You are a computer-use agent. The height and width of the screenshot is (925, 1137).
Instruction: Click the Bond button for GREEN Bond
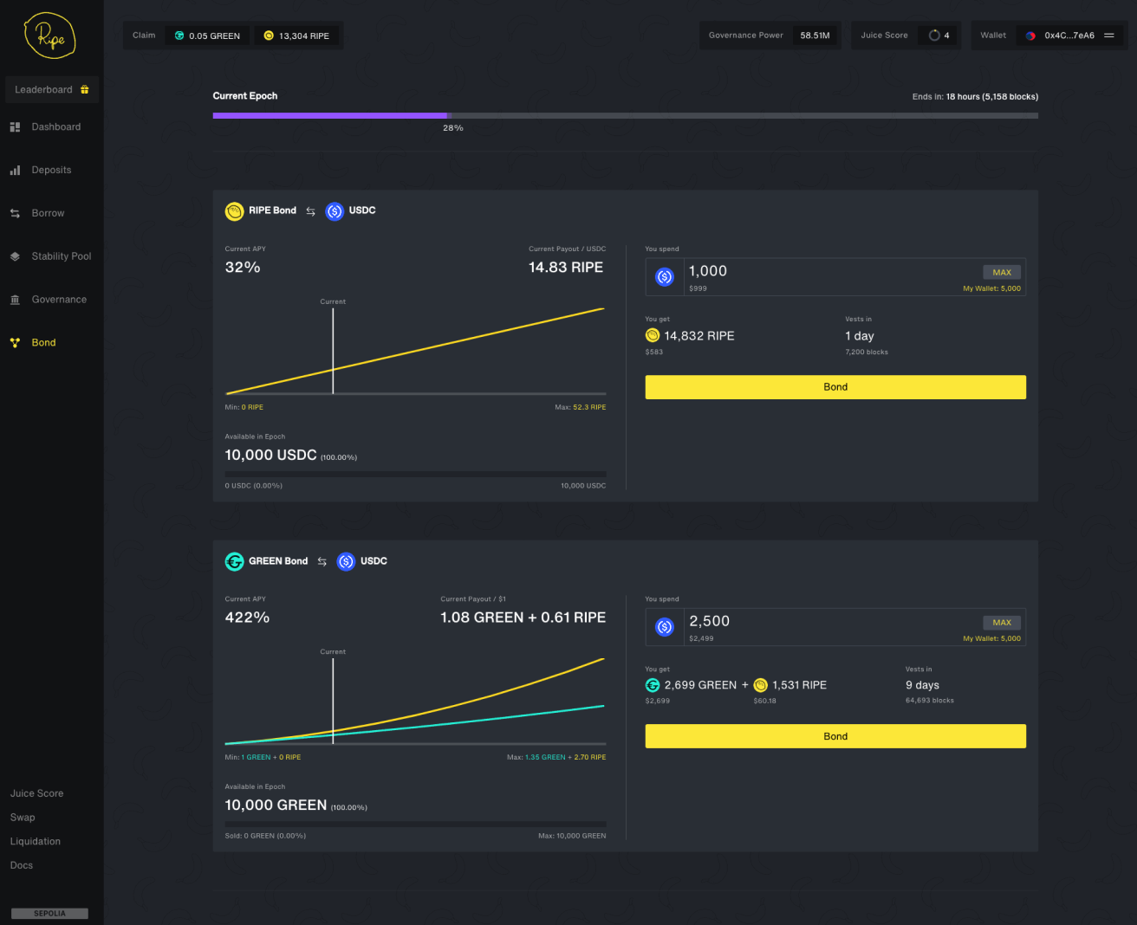tap(835, 736)
